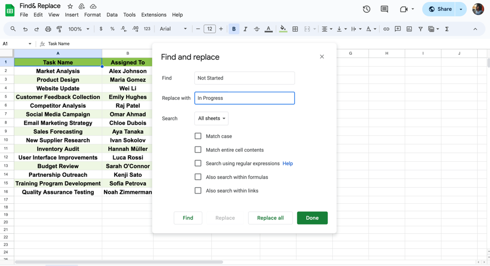Toggle italic formatting
The width and height of the screenshot is (490, 266).
click(x=245, y=29)
